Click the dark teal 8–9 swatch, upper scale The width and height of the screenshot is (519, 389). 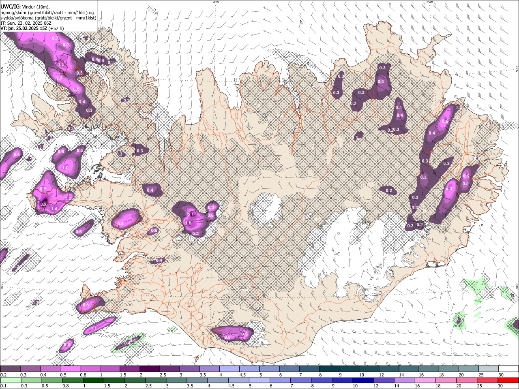click(329, 369)
